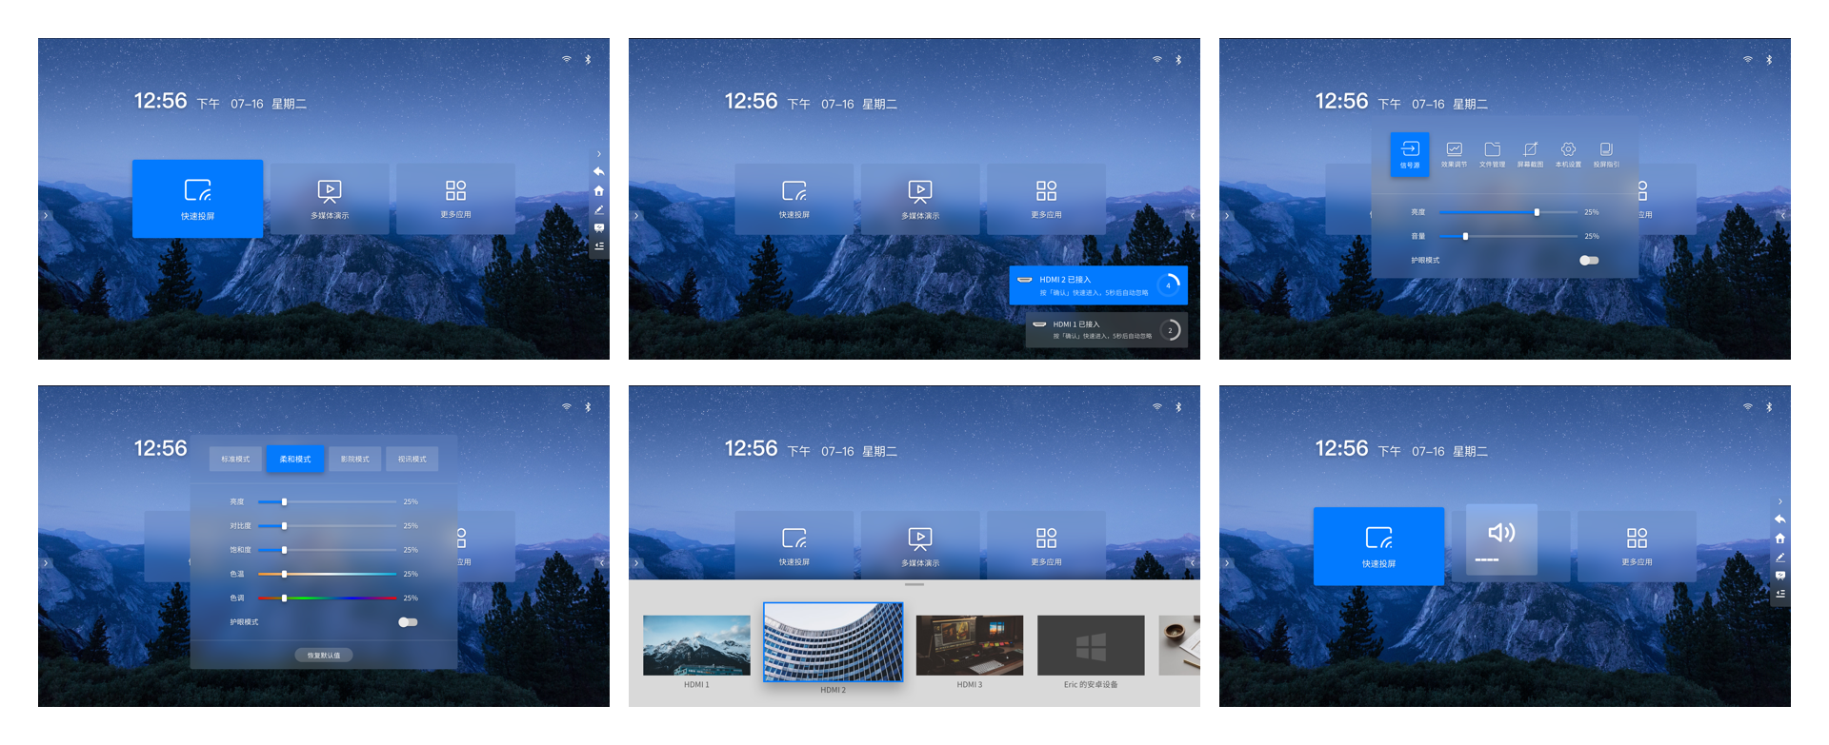Adjust 音量 slider in quick settings panel

coord(1508,236)
